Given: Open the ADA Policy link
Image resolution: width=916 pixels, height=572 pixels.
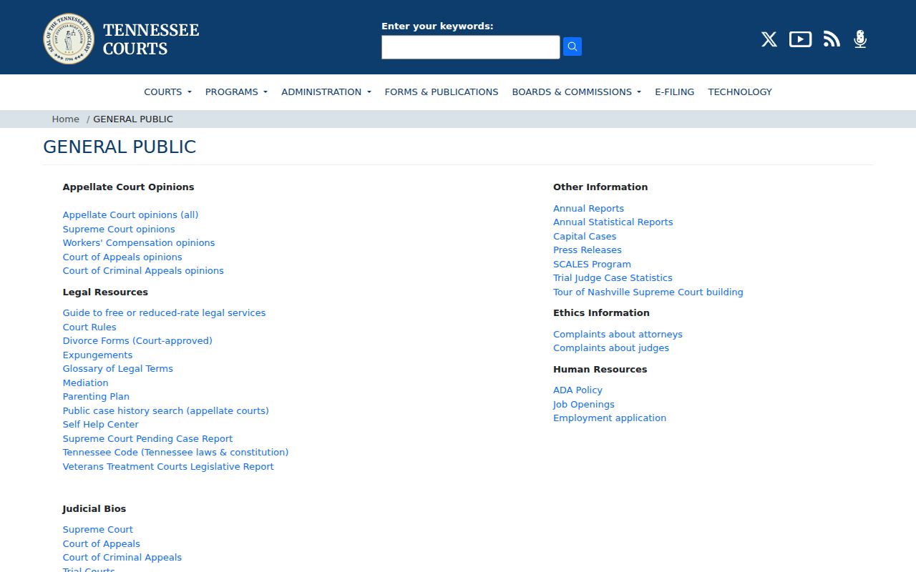Looking at the screenshot, I should [x=578, y=390].
